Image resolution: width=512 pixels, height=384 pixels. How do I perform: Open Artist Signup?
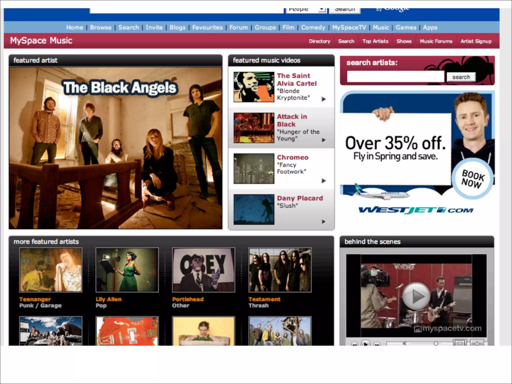pos(476,41)
